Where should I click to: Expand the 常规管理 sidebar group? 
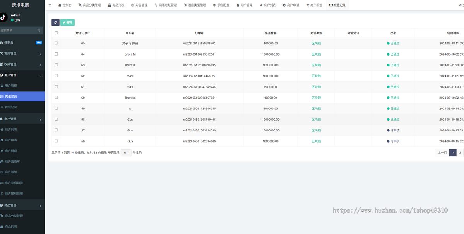(x=22, y=53)
